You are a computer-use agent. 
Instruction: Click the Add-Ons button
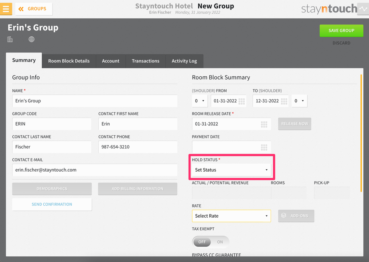click(296, 216)
